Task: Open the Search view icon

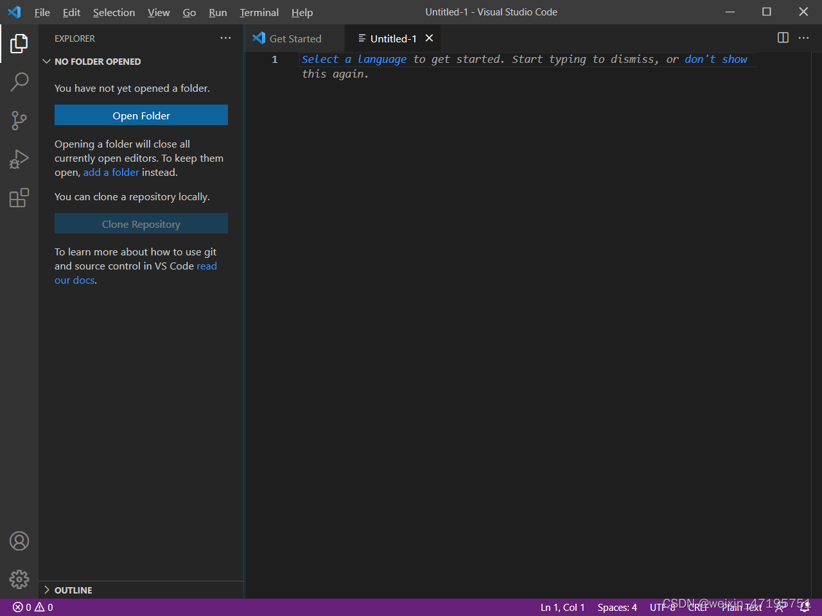Action: 19,81
